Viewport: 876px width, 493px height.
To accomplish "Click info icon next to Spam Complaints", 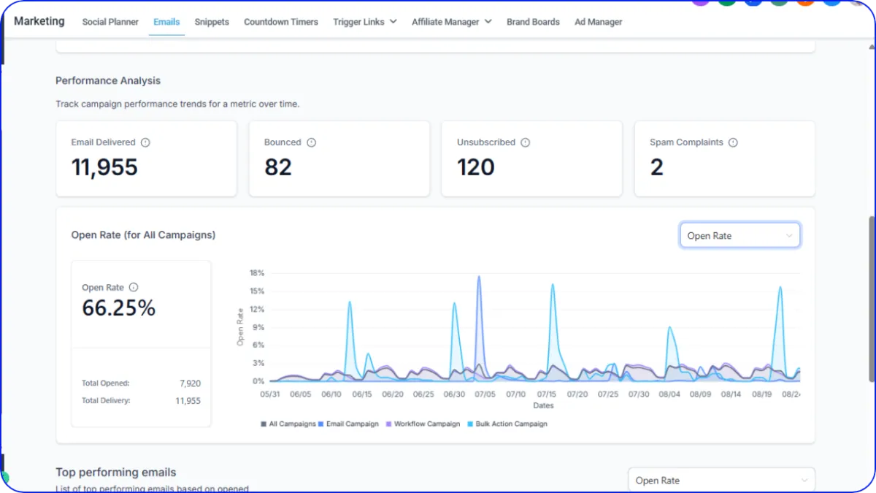I will pos(733,142).
